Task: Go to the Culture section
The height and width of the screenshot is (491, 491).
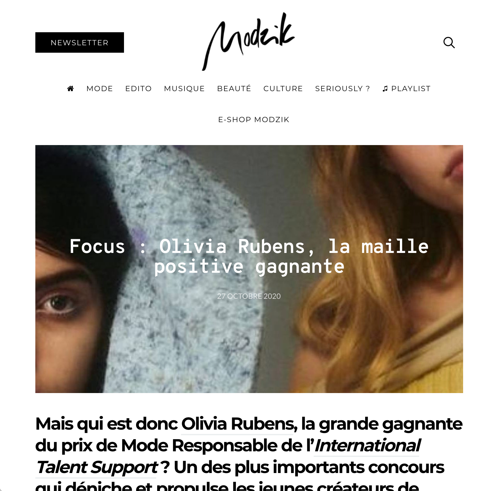Action: point(283,89)
